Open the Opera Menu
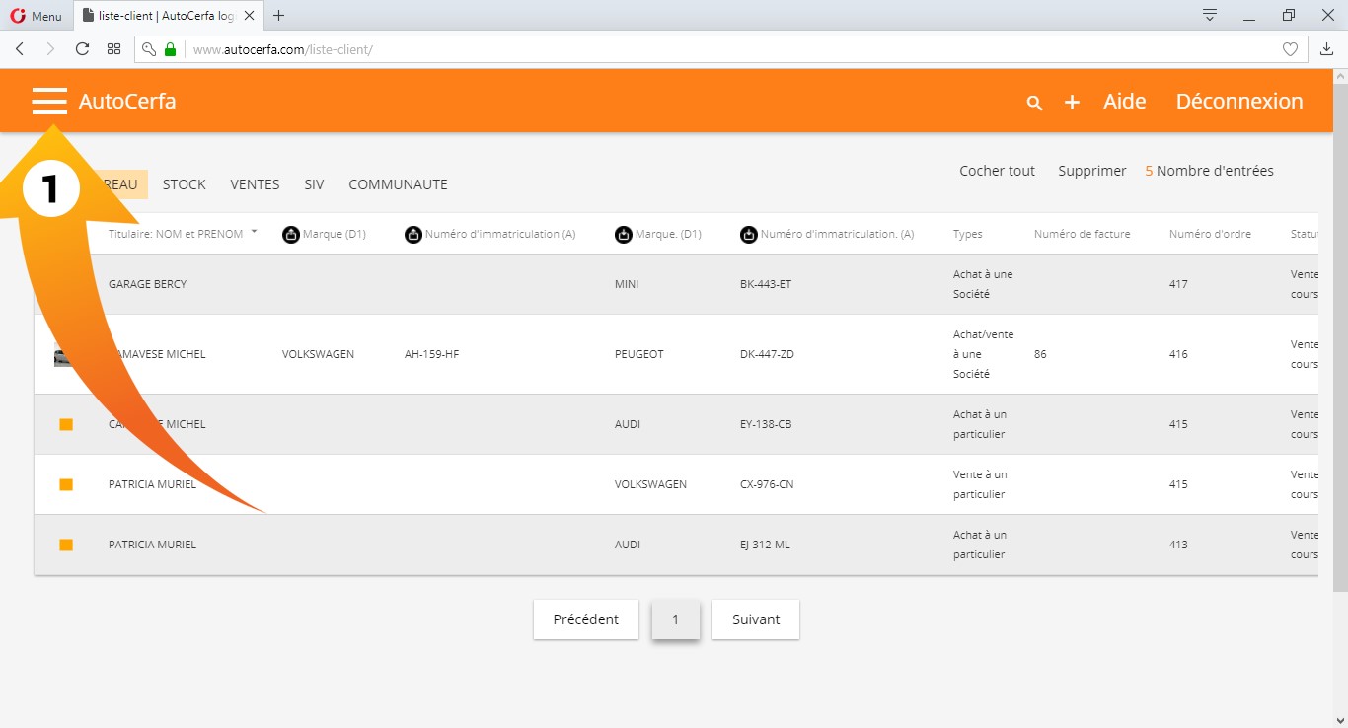1348x728 pixels. pos(36,16)
